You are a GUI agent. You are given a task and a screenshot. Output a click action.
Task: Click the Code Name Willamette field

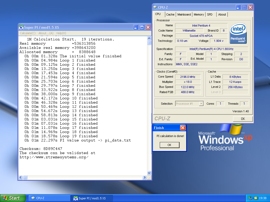click(x=189, y=31)
